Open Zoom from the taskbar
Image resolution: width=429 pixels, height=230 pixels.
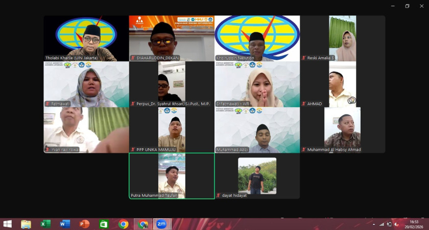click(161, 224)
